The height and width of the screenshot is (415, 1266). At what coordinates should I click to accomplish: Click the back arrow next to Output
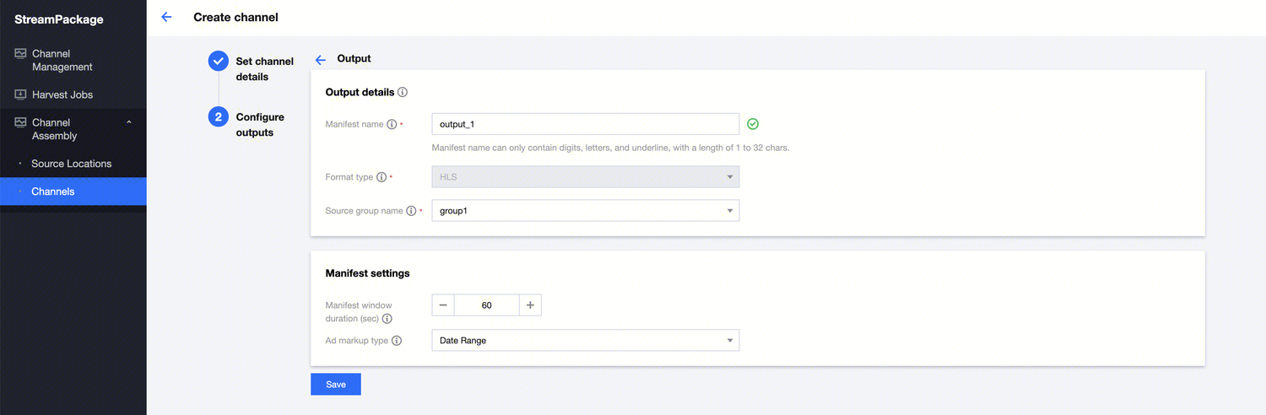pyautogui.click(x=321, y=60)
